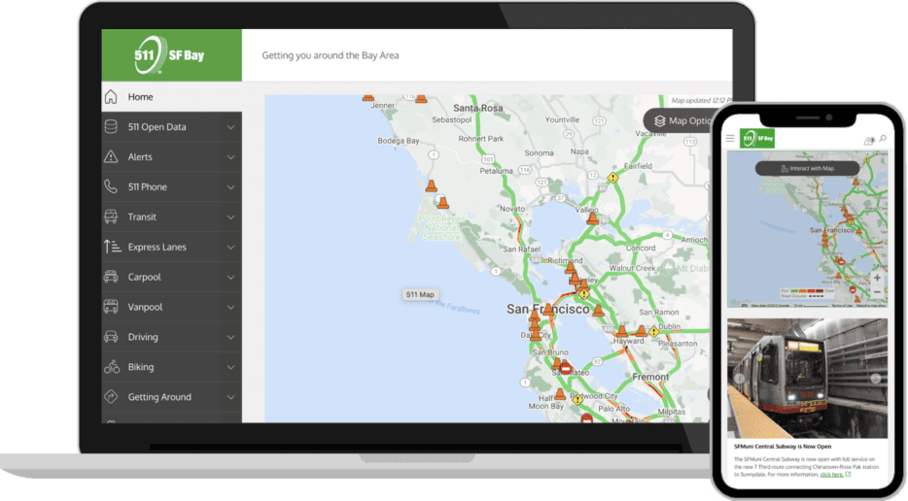Viewport: 908px width, 501px height.
Task: Click the 511 Map tooltip label
Action: click(420, 294)
